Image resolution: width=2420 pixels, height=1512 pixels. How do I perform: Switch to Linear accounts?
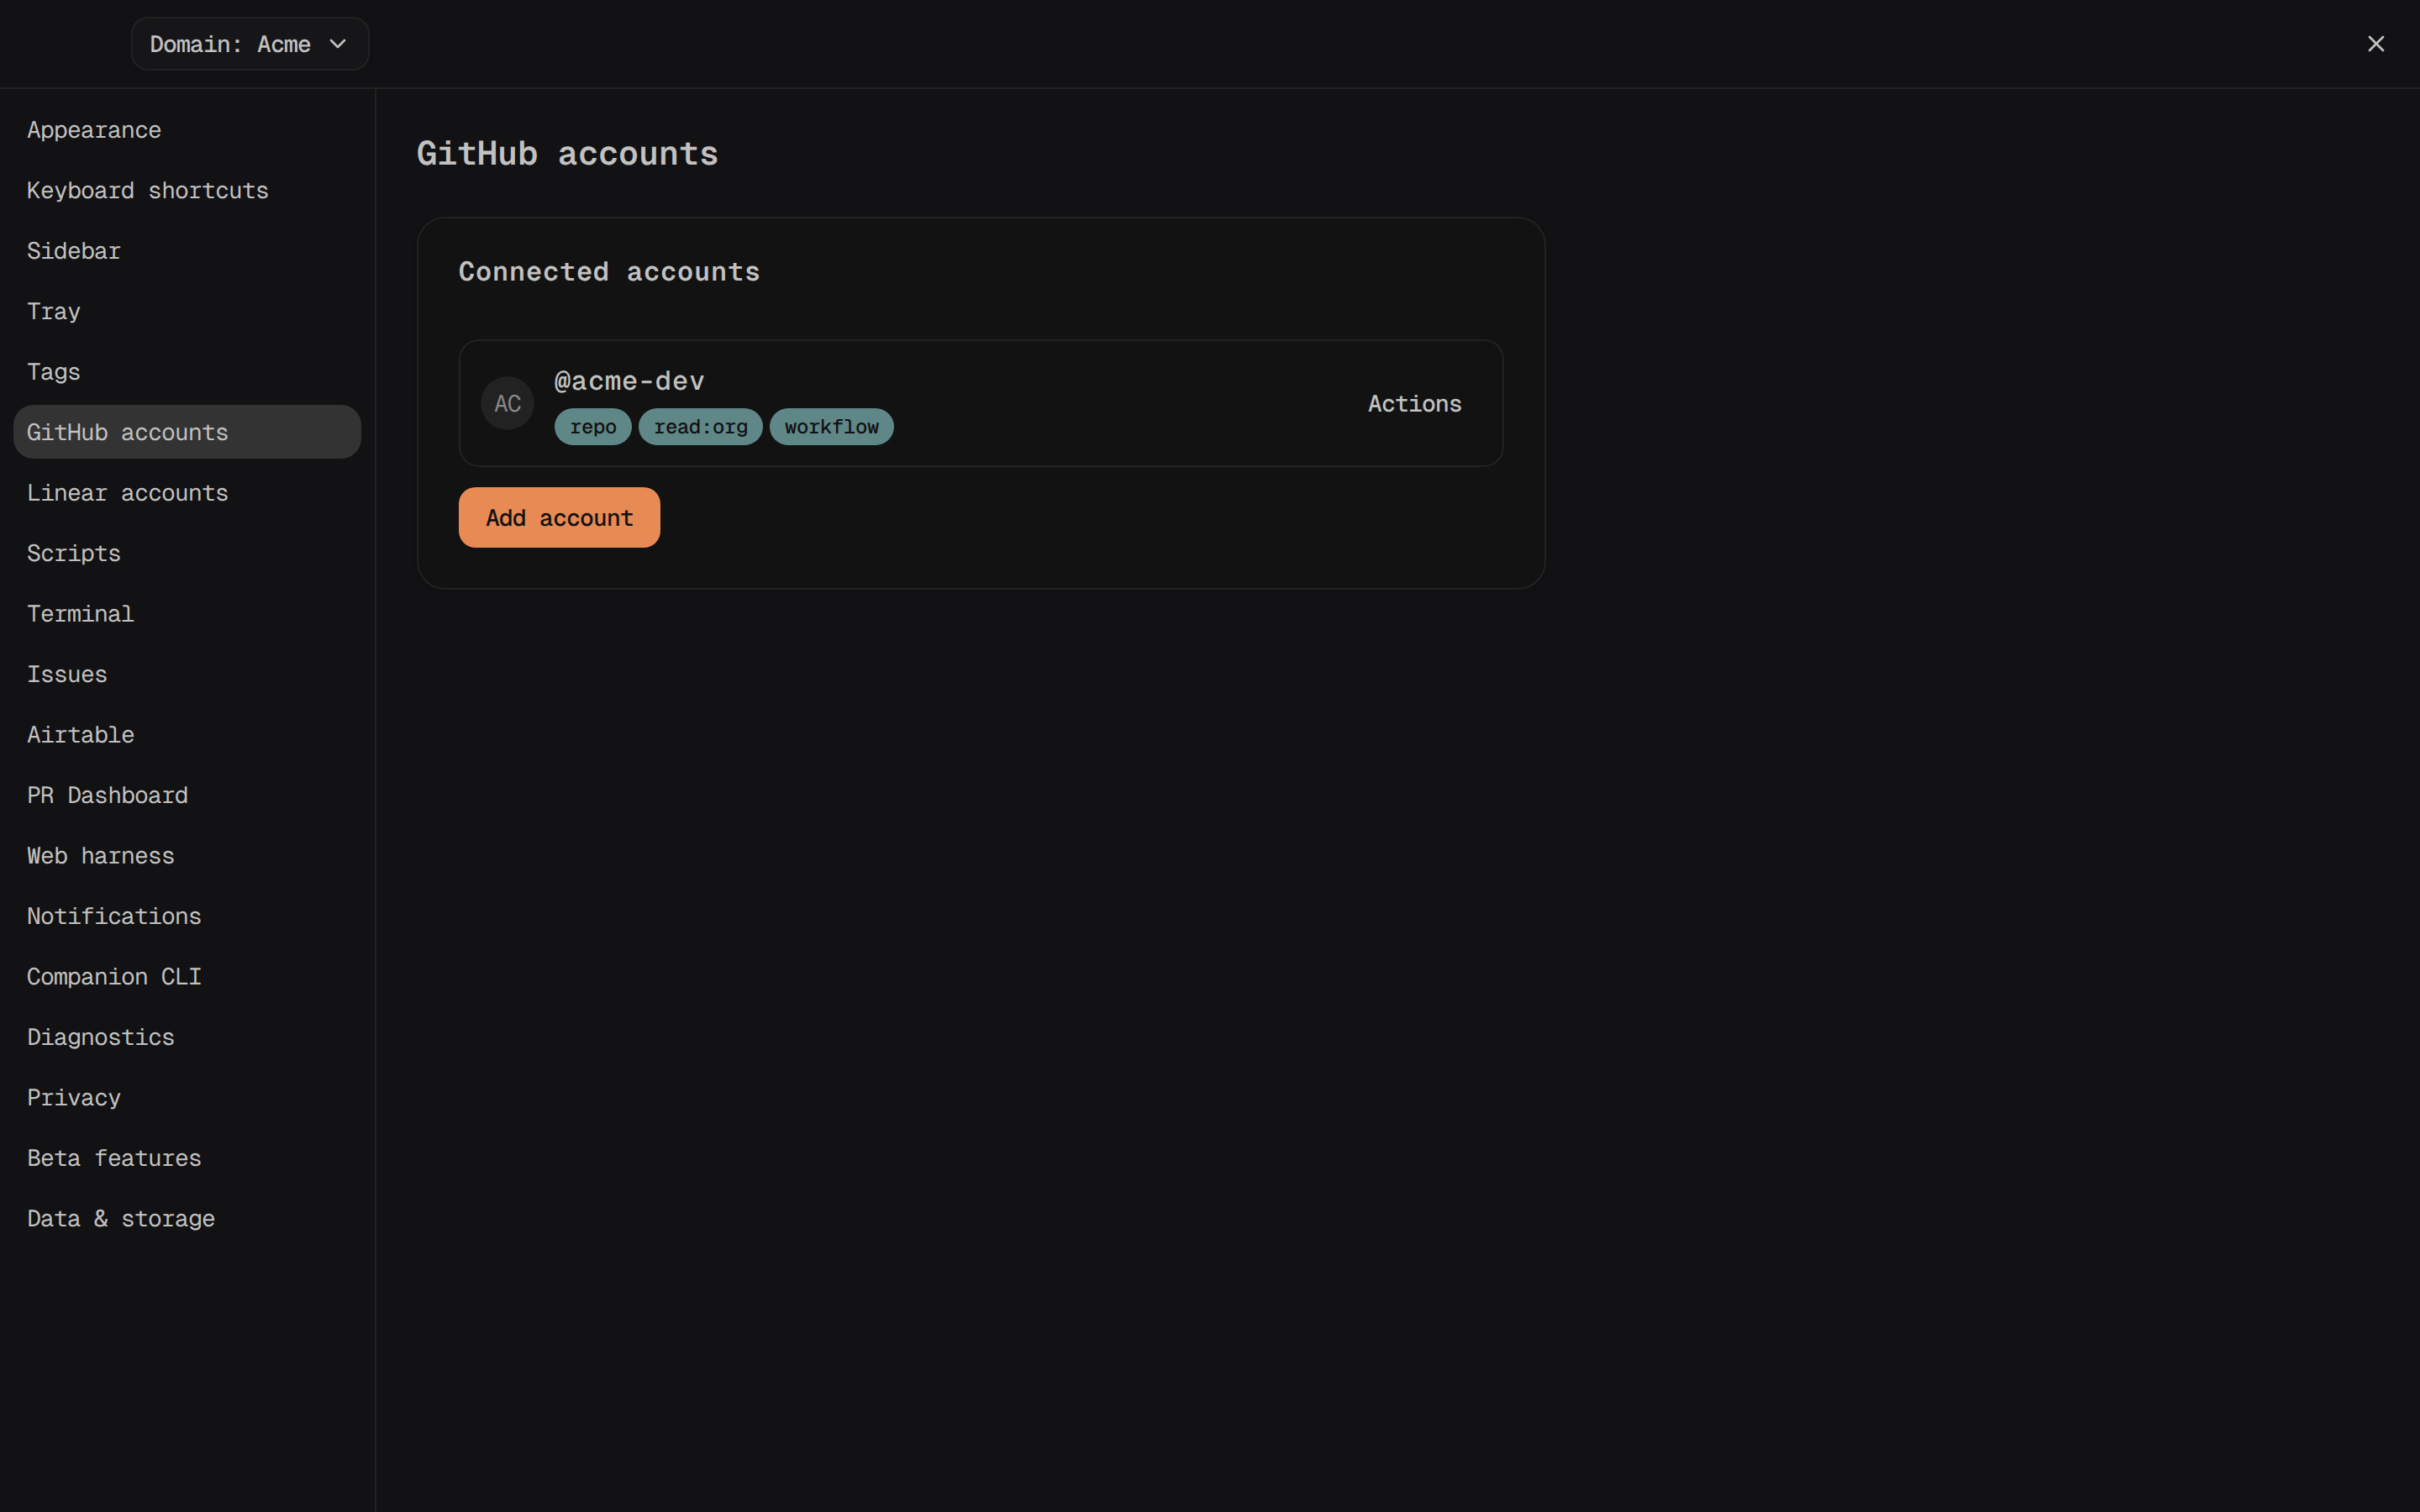click(187, 493)
